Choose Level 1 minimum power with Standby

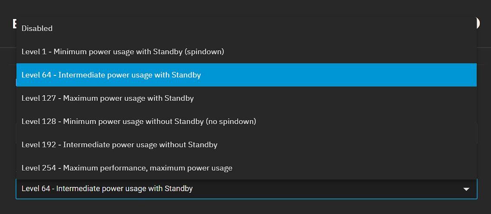coord(123,52)
